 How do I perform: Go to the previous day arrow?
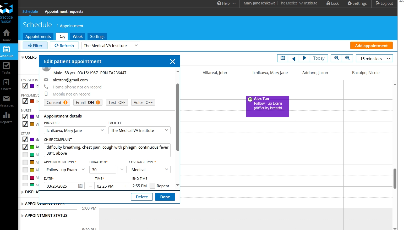pyautogui.click(x=294, y=58)
